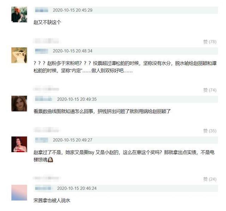Viewport: 226px width, 211px height.
Task: Click the 赞 (35) like button
Action: click(210, 131)
